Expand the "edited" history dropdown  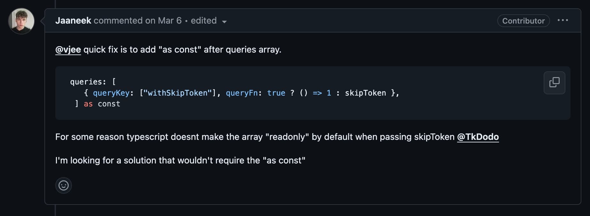pos(208,21)
